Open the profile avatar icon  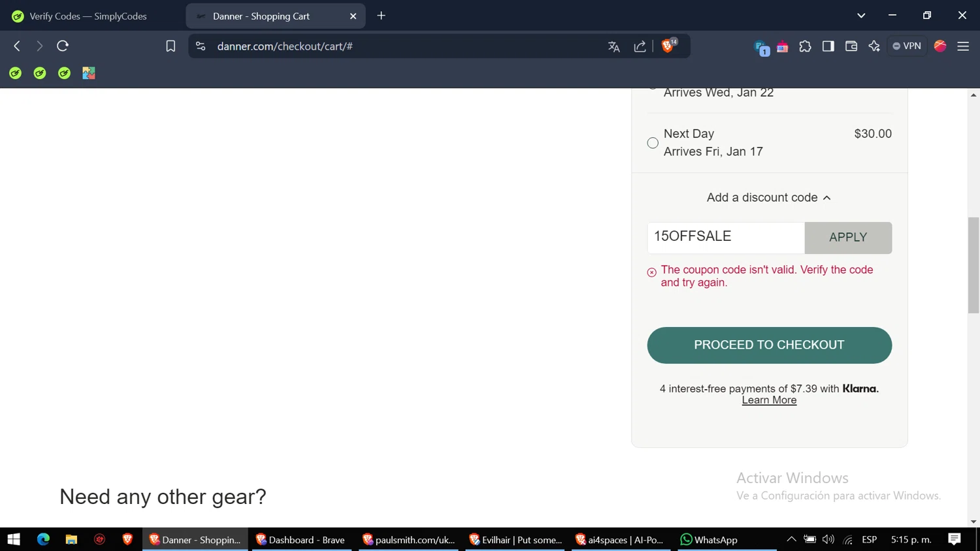(940, 46)
